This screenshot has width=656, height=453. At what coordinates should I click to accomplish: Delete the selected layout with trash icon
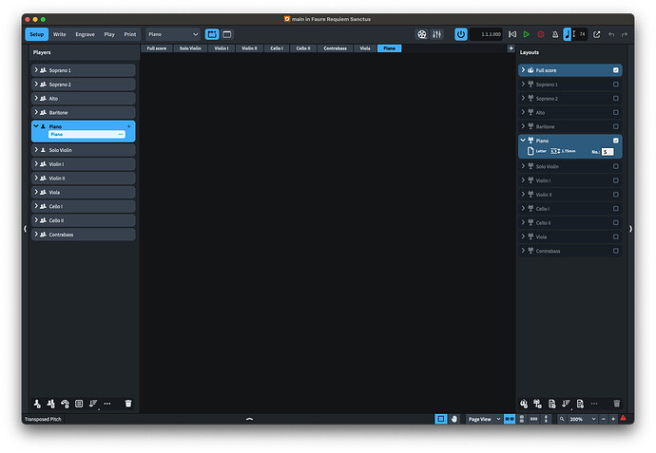click(x=617, y=404)
